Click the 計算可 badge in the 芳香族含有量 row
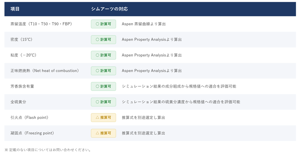This screenshot has width=300, height=155. (x=103, y=86)
